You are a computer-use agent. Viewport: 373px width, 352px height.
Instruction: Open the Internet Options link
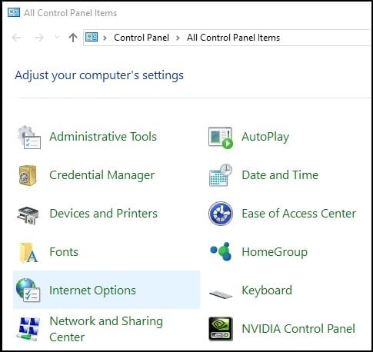(92, 291)
